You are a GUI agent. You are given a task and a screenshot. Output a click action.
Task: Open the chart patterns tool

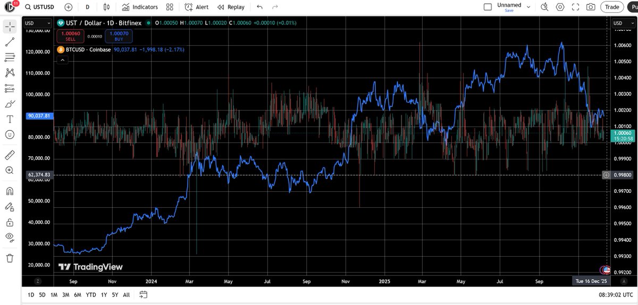tap(10, 73)
